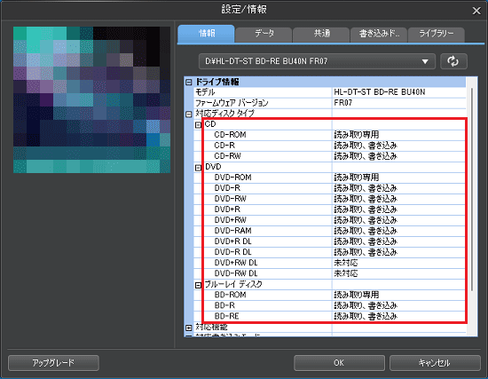Collapse the DVD tree group

[198, 168]
